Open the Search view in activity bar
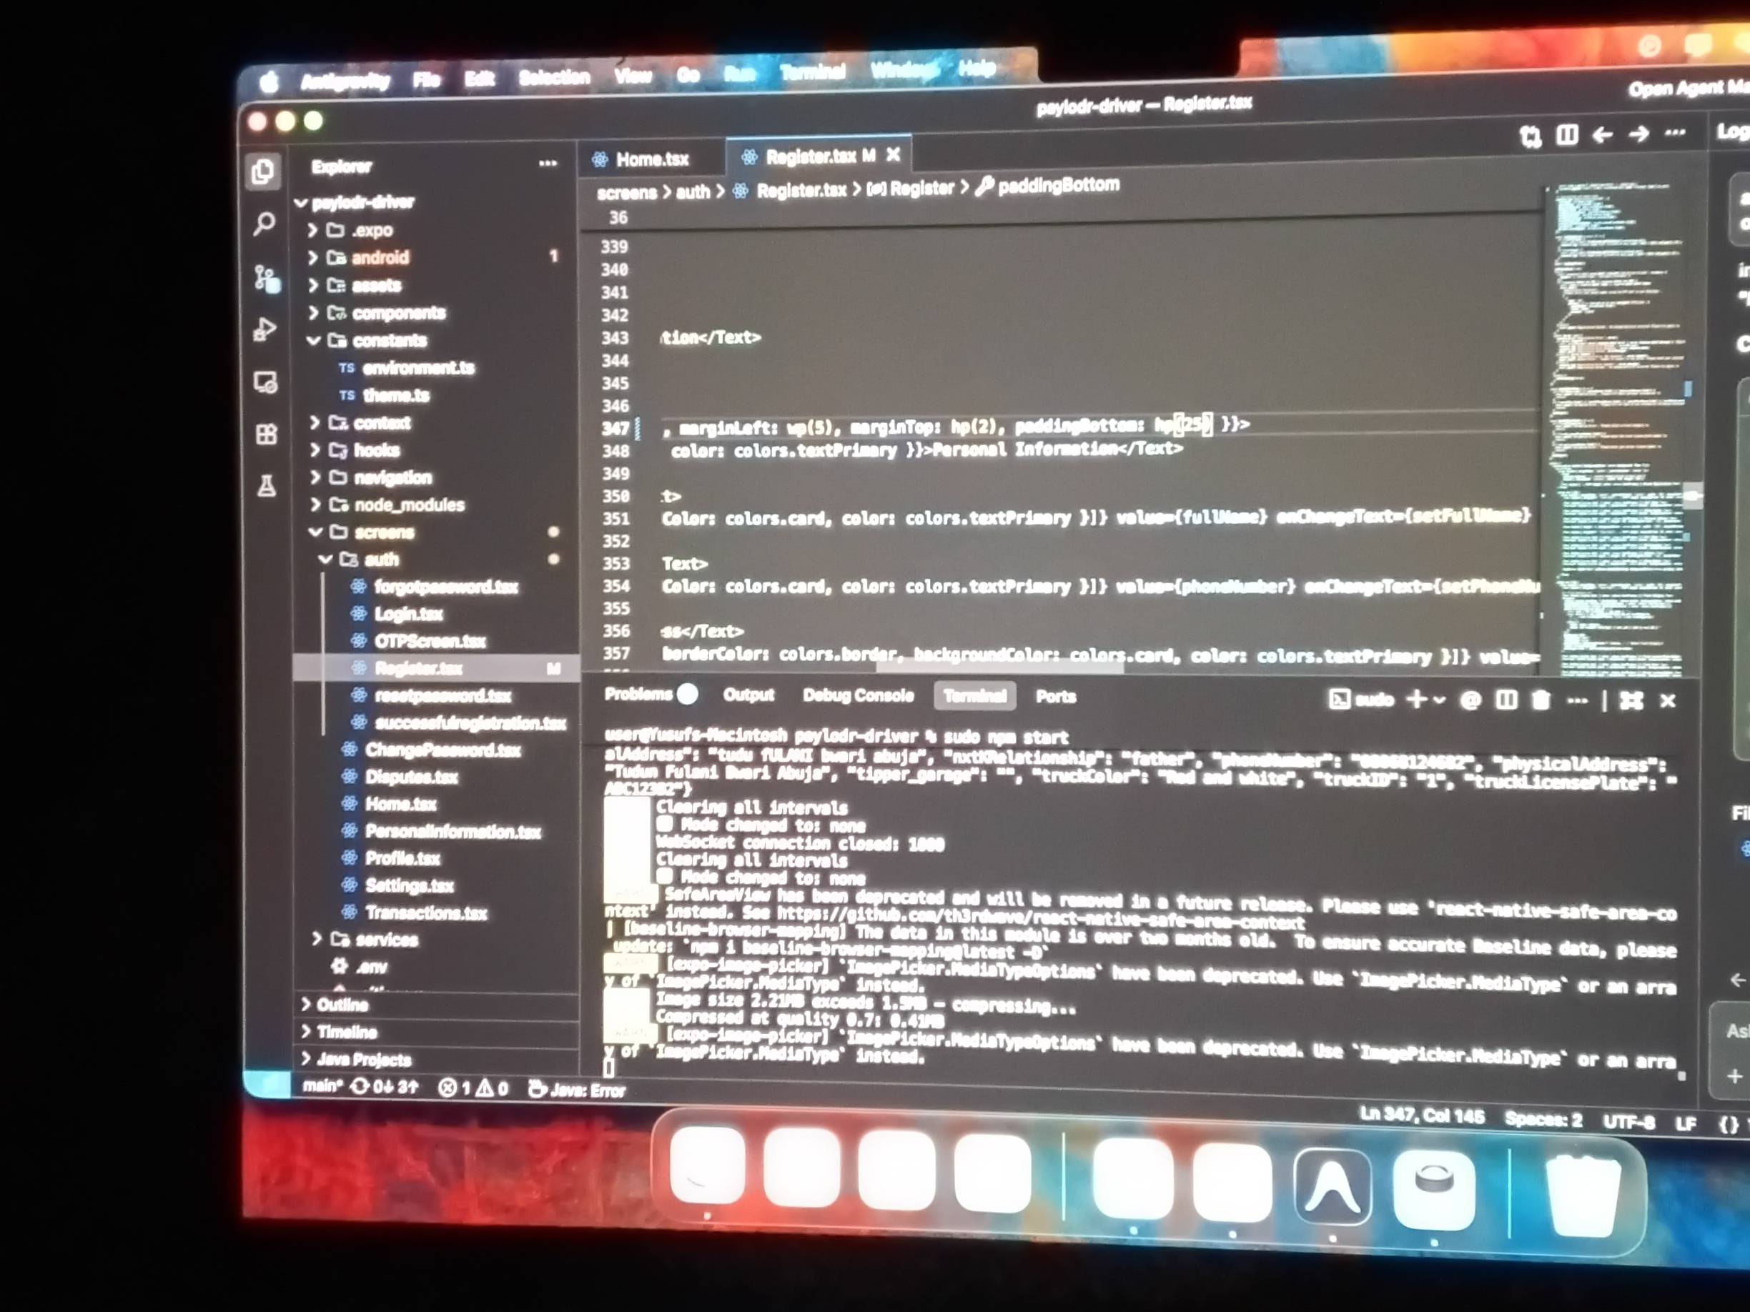This screenshot has height=1312, width=1750. [x=265, y=224]
